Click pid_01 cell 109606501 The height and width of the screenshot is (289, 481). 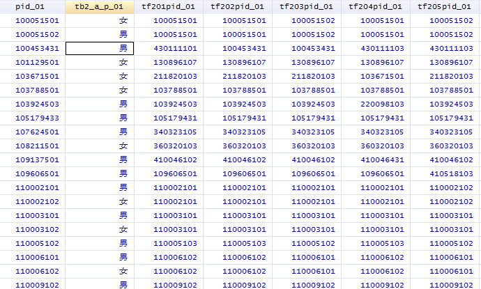(x=33, y=174)
